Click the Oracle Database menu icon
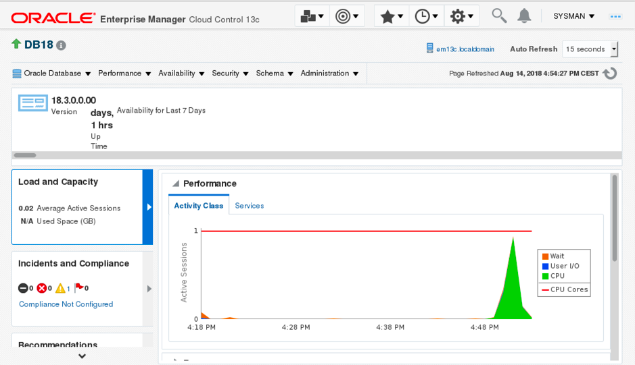635x365 pixels. click(x=17, y=74)
